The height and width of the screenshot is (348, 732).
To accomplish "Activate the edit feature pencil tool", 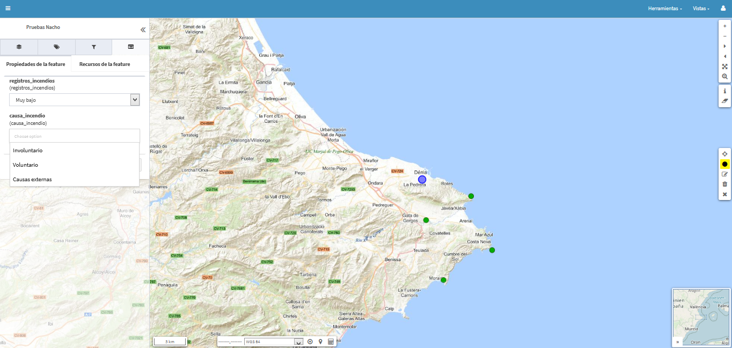I will (724, 174).
